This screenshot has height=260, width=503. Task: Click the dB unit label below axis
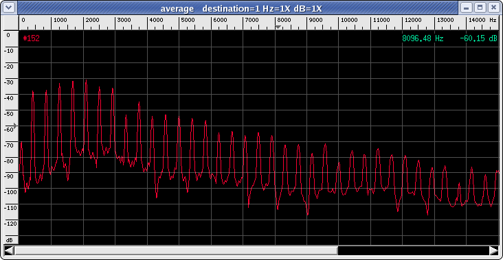[9, 240]
